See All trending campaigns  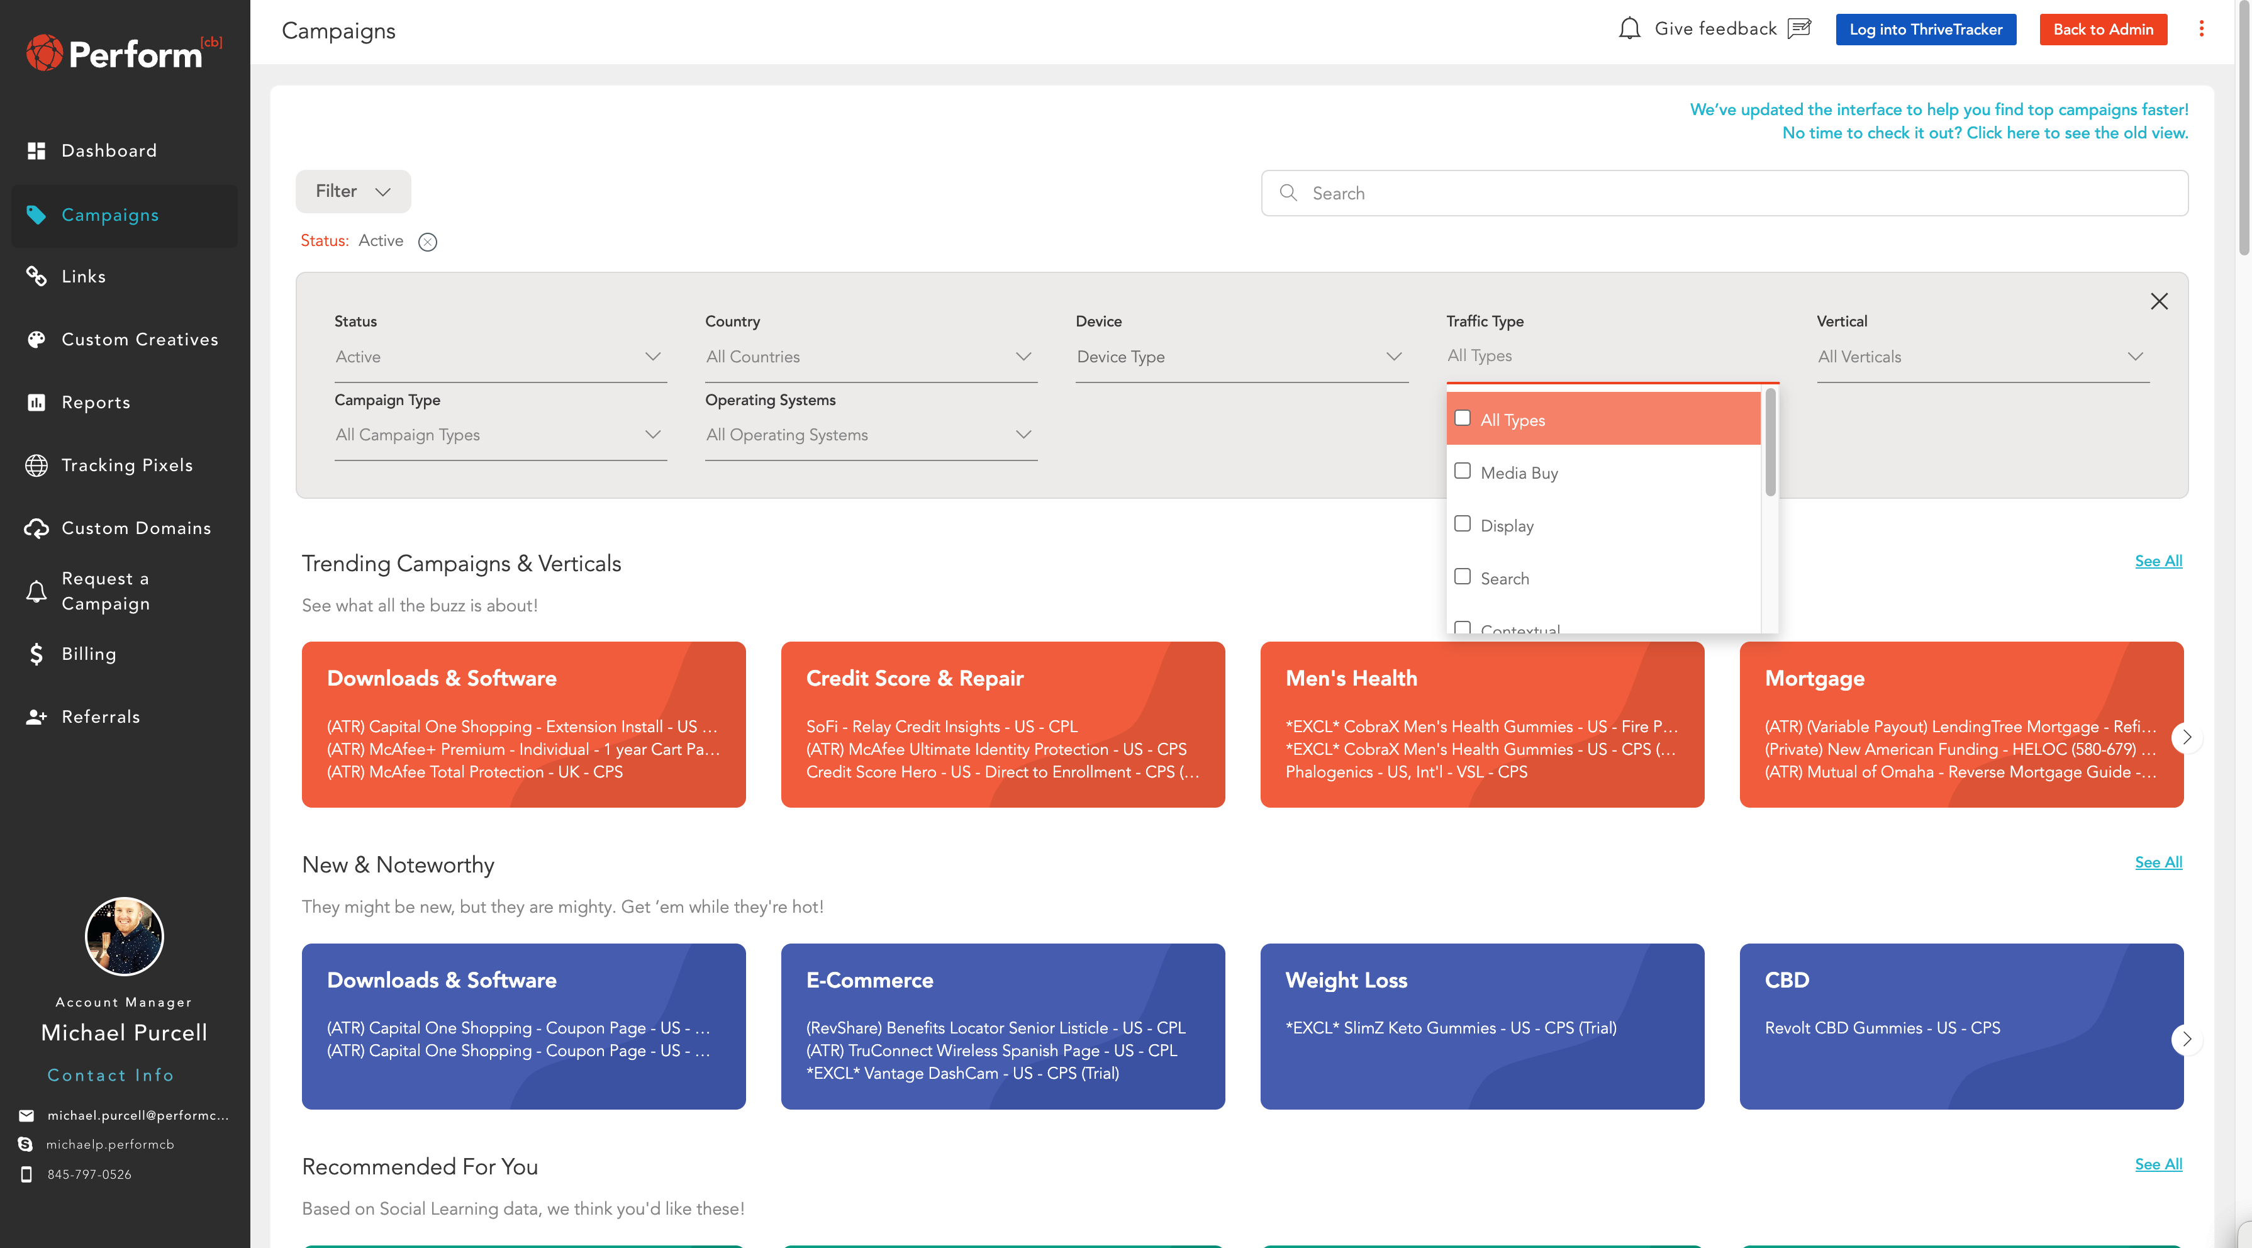[x=2158, y=561]
